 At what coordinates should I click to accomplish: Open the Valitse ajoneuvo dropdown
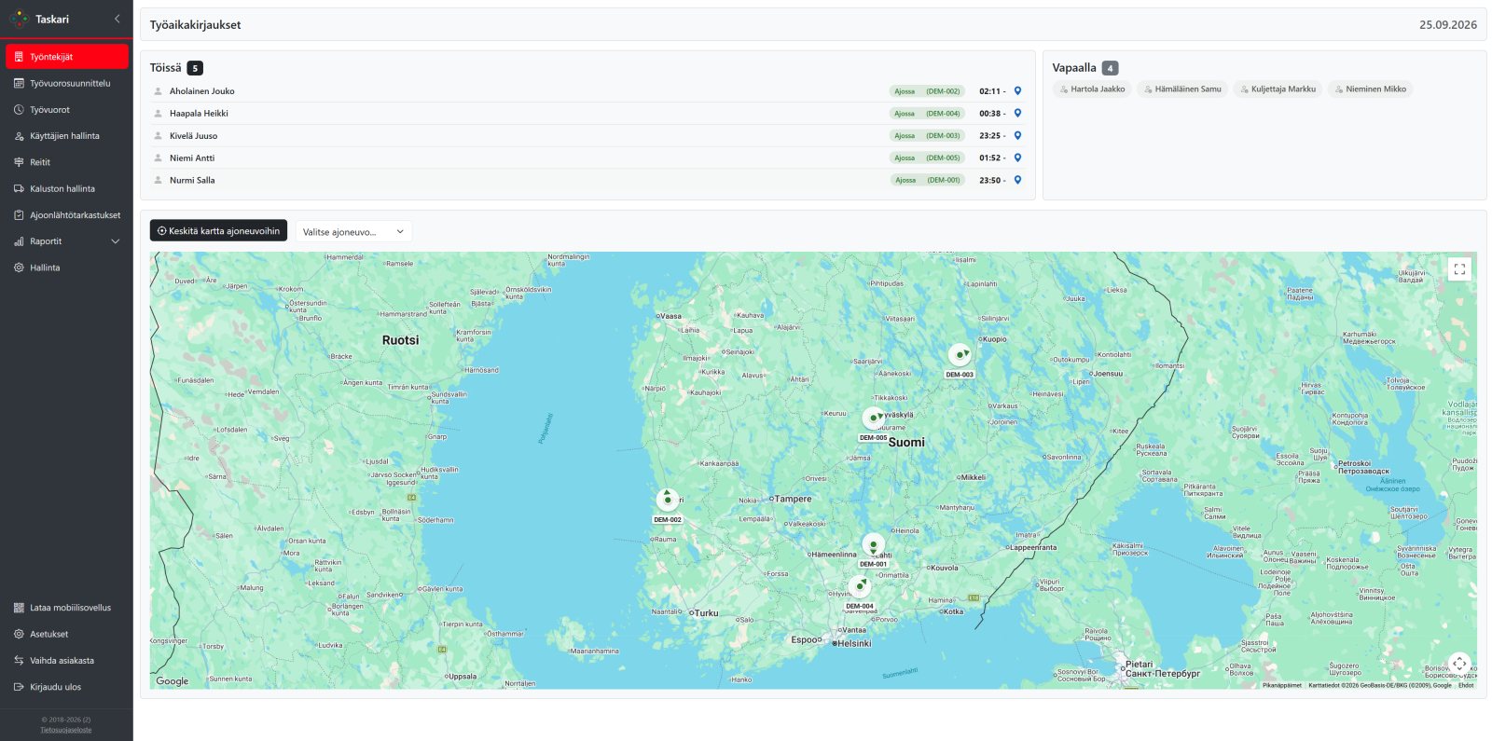coord(353,232)
